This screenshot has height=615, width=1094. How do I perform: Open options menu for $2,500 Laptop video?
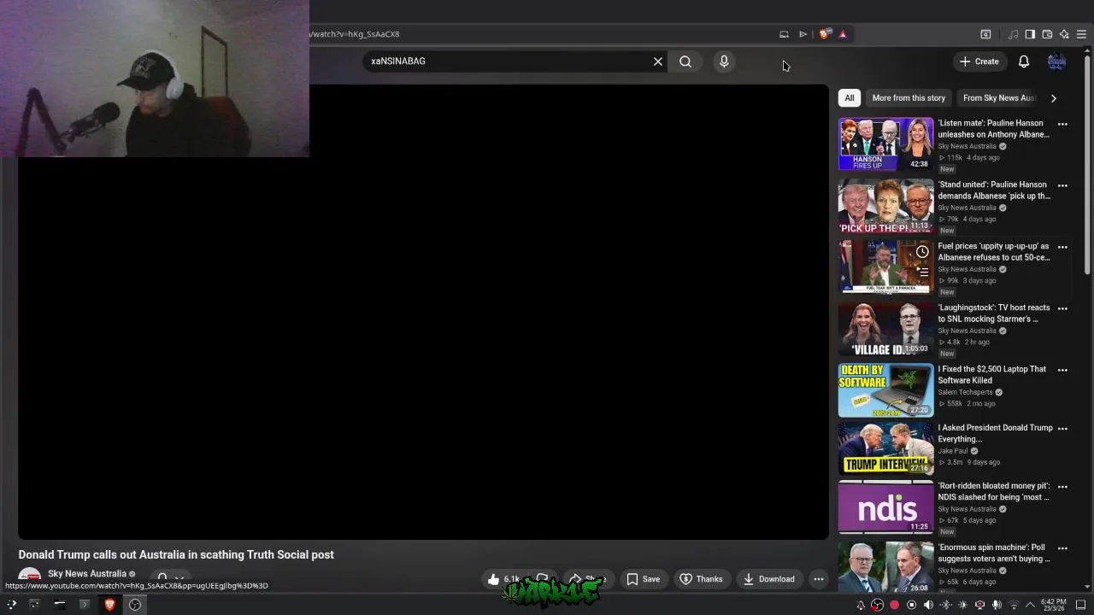tap(1062, 370)
